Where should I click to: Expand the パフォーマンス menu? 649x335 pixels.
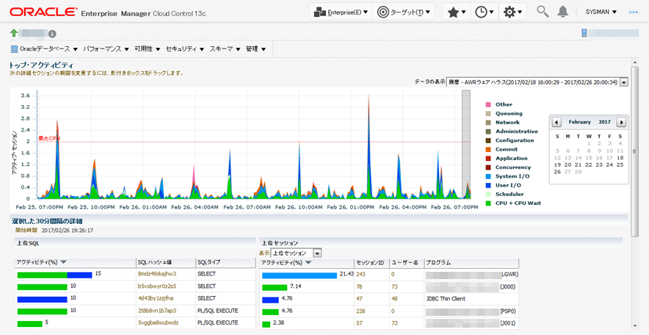click(x=106, y=48)
